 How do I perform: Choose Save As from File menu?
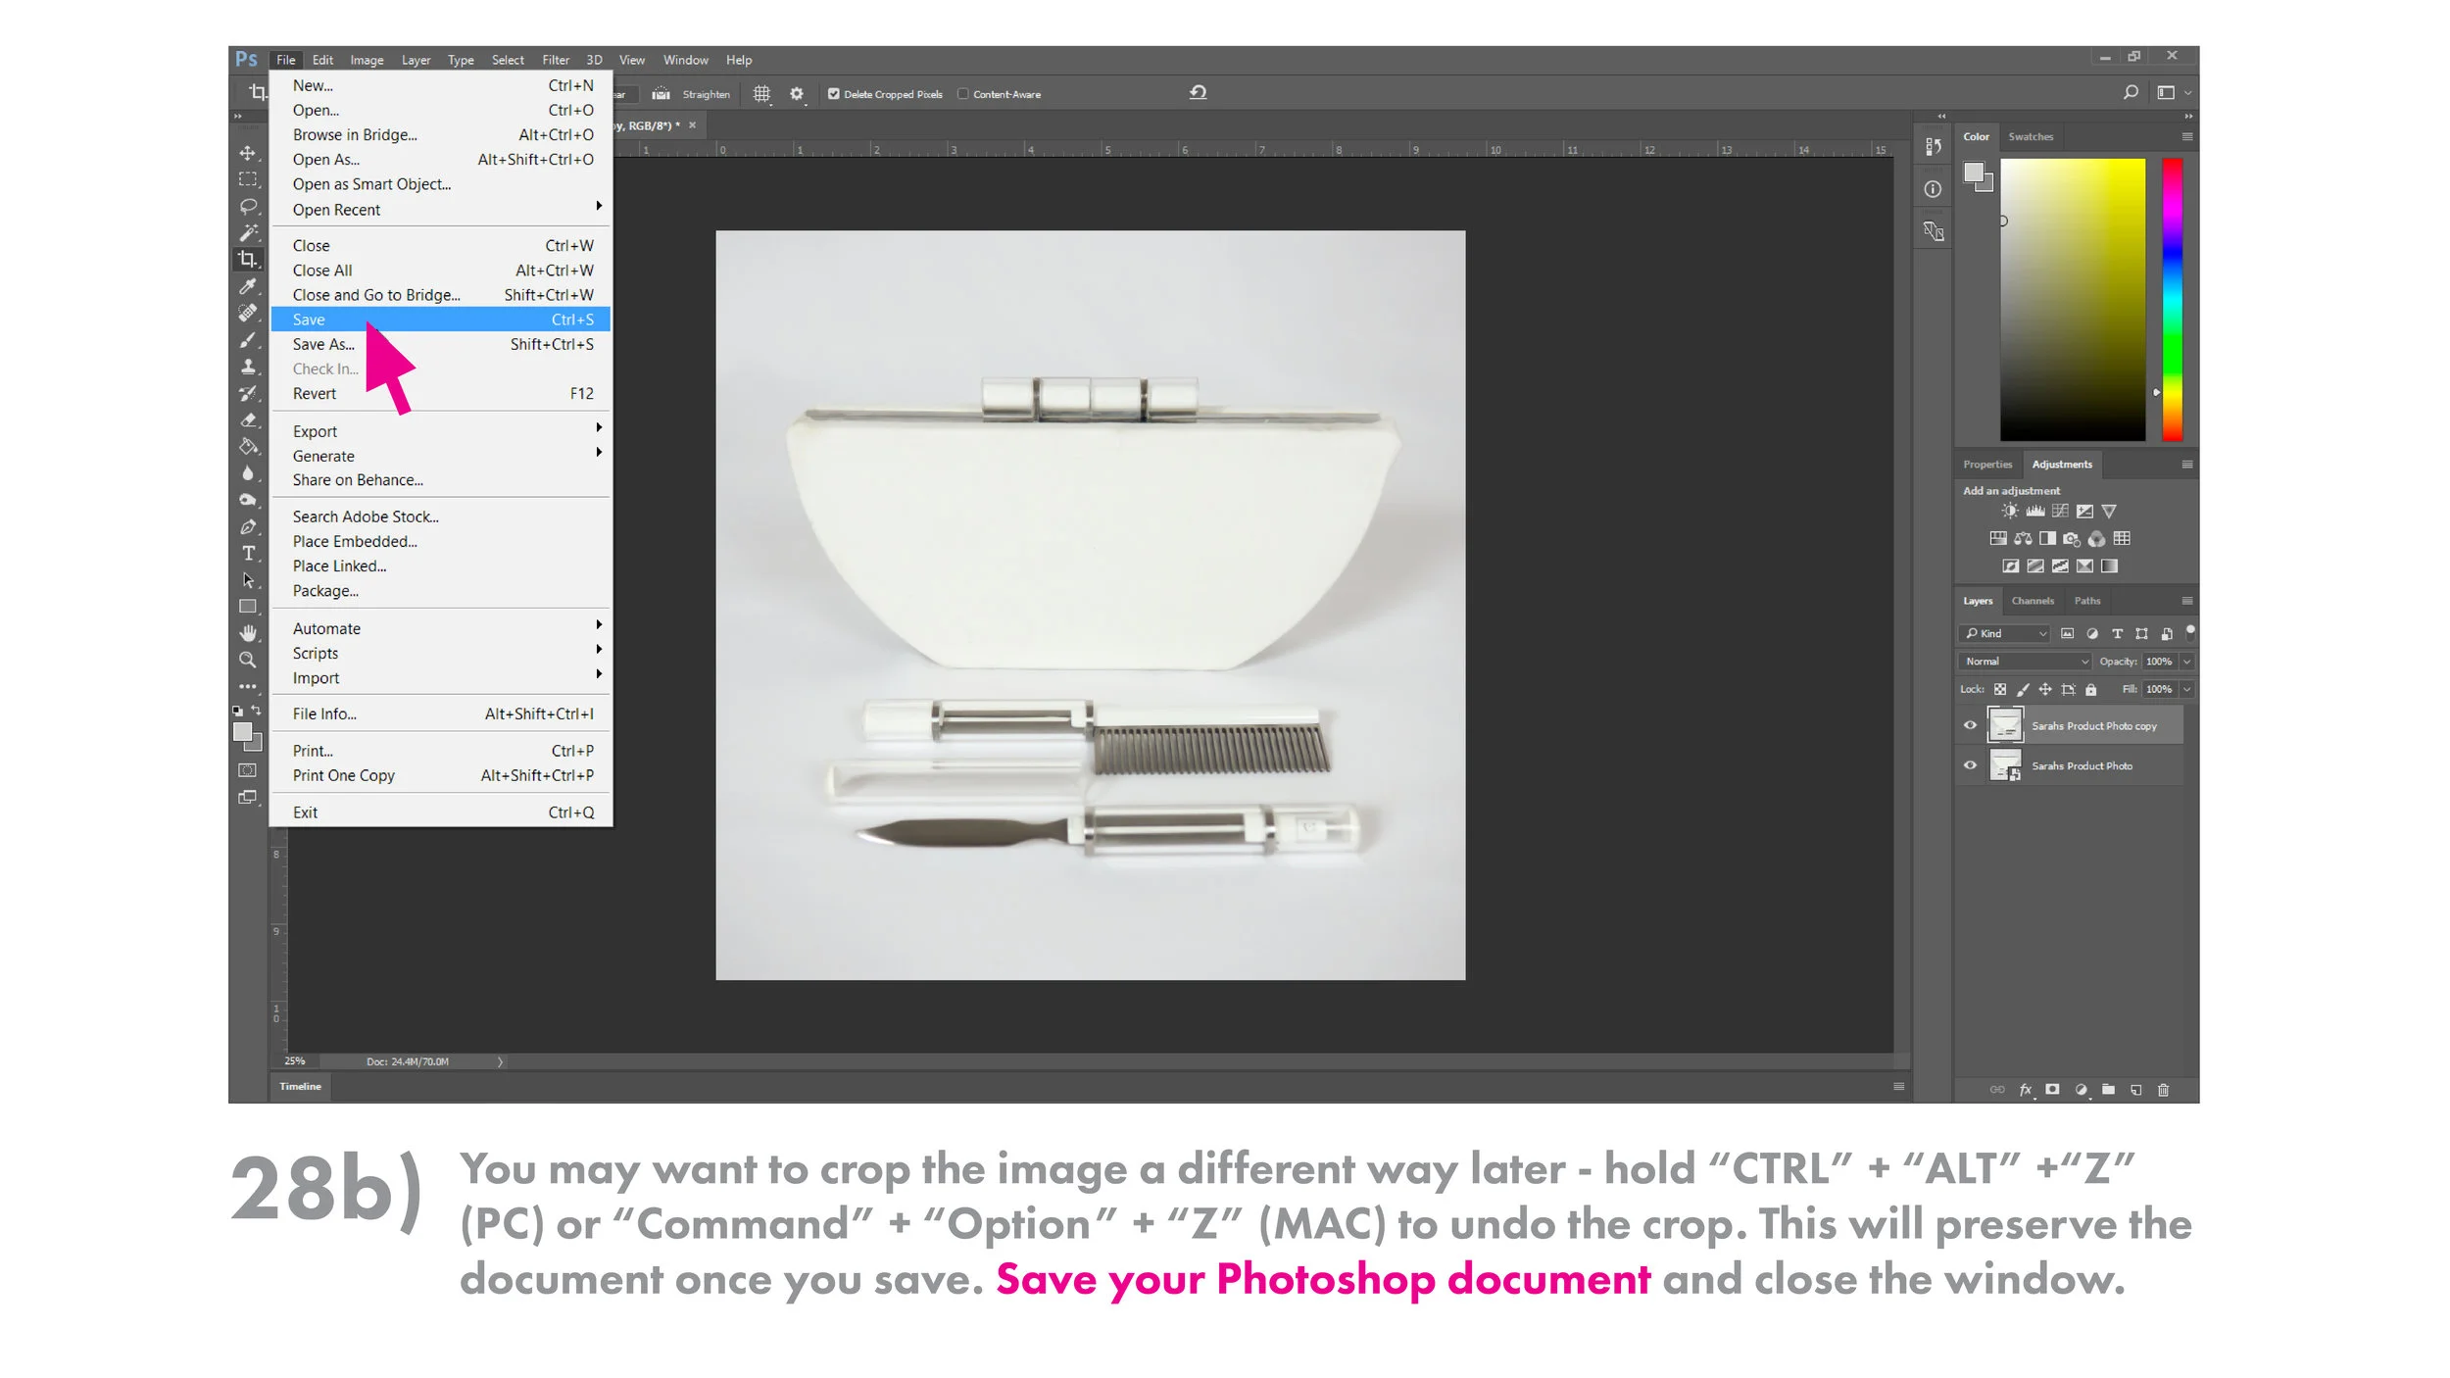point(441,344)
